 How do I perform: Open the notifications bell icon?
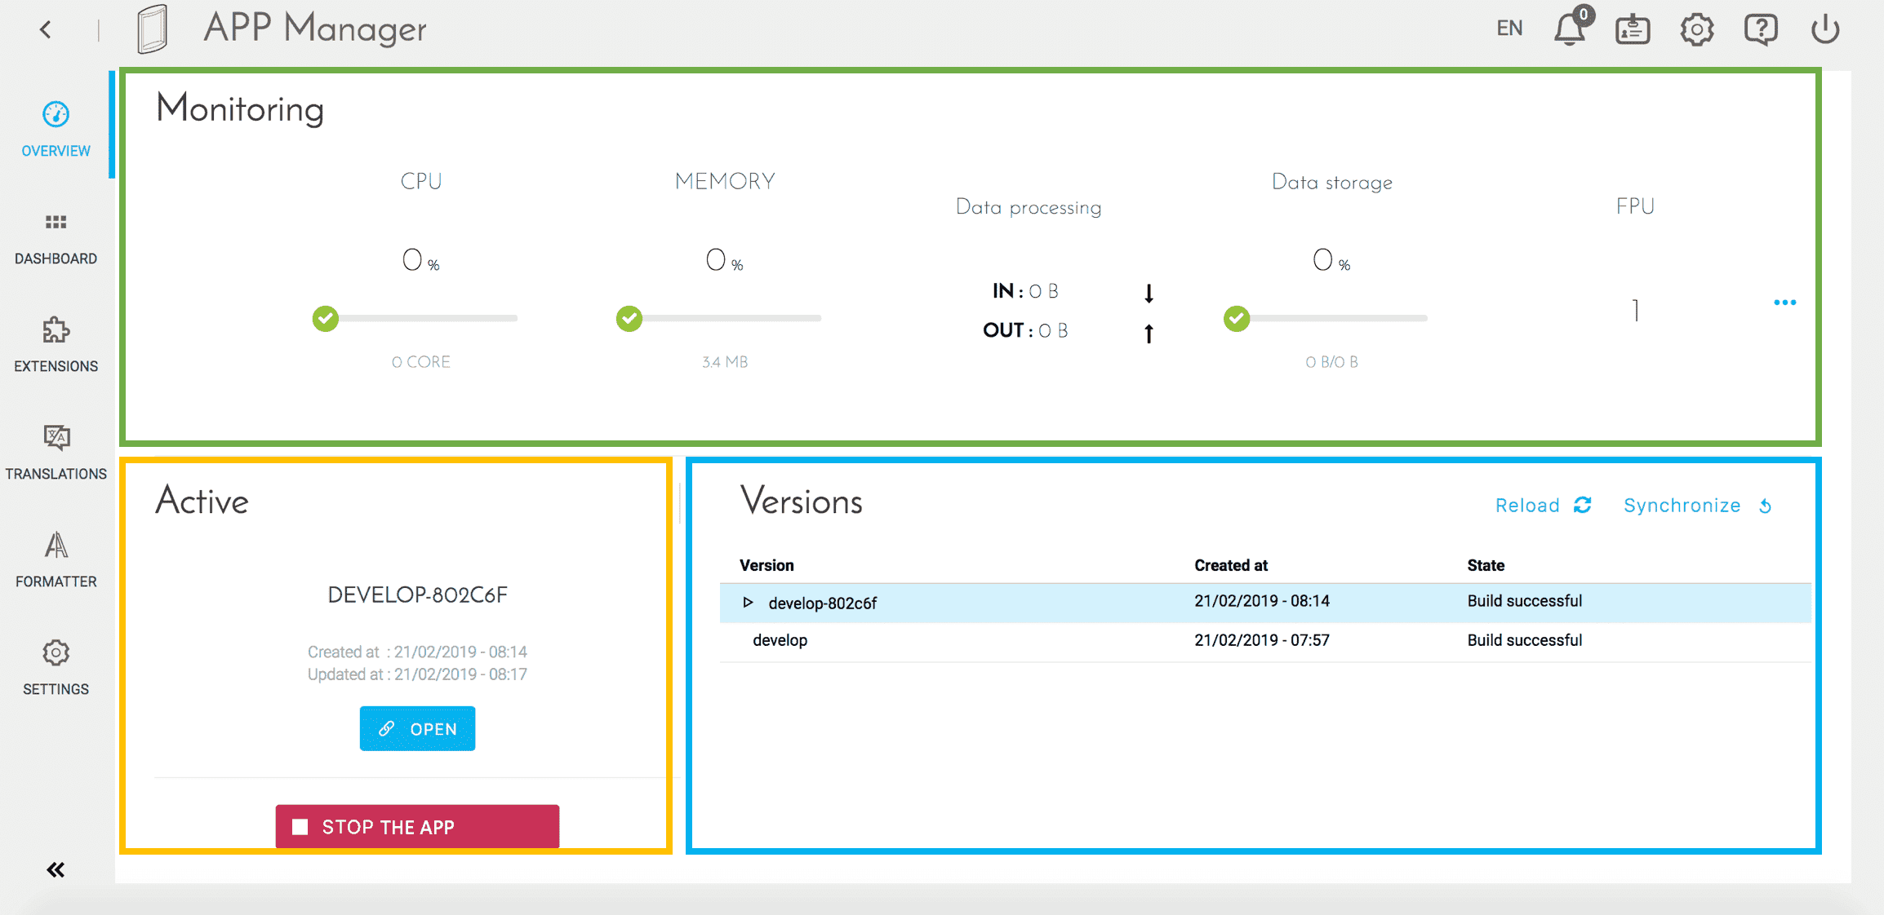(1571, 28)
